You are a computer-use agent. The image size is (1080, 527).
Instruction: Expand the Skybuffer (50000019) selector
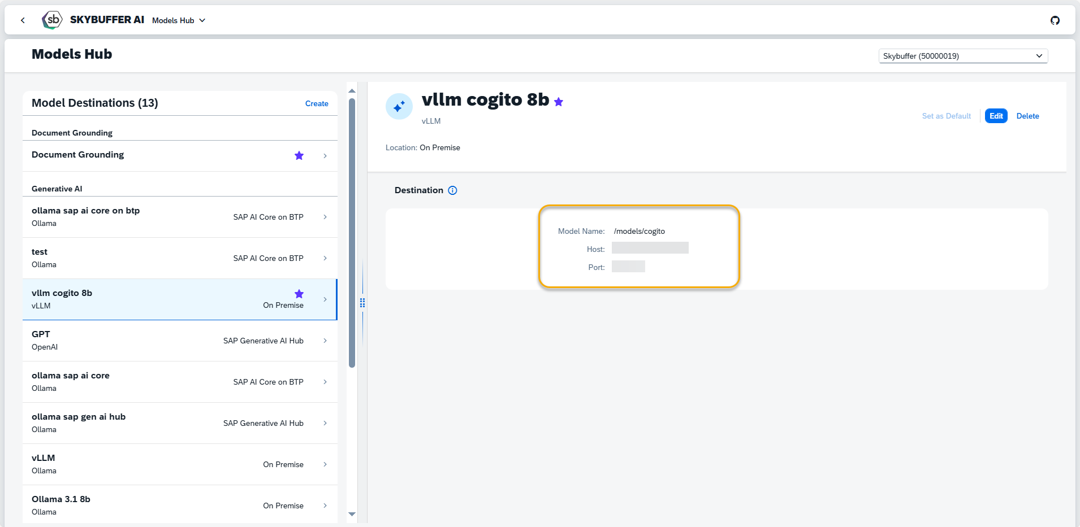point(962,56)
